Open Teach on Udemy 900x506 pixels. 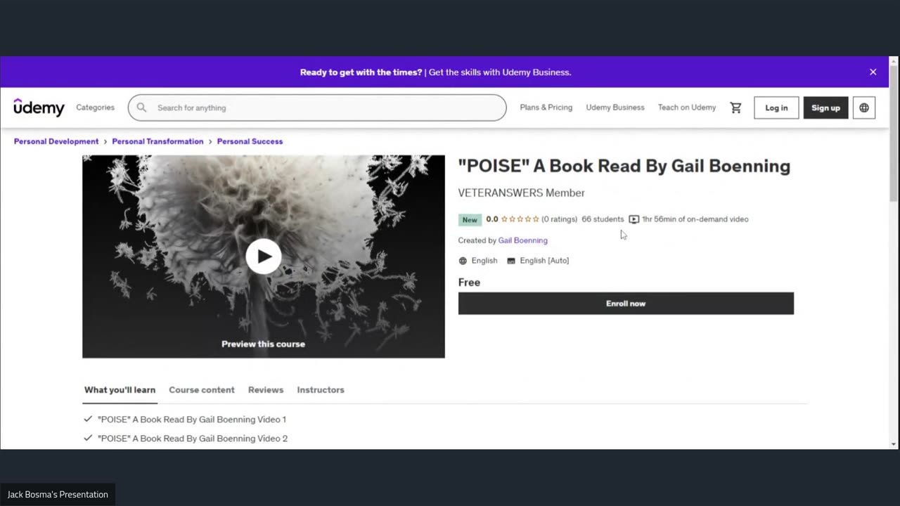(x=687, y=108)
